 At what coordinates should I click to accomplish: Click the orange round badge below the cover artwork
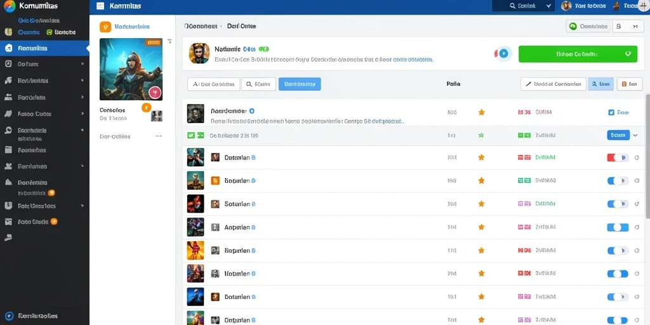tap(146, 108)
